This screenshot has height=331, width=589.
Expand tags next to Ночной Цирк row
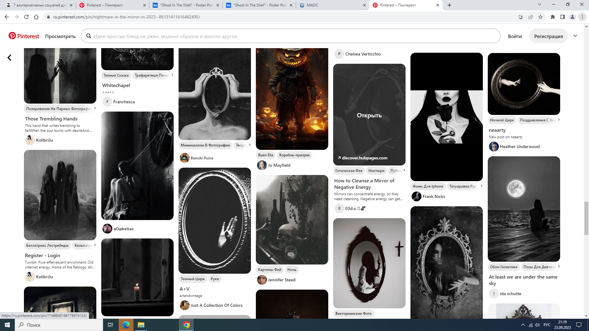(559, 120)
